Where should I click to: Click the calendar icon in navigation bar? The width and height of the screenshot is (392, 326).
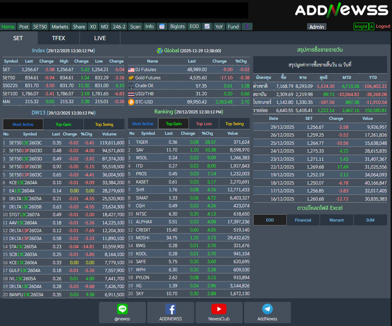tap(162, 26)
